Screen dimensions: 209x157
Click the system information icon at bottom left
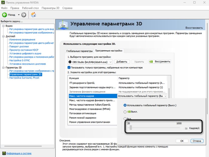(4, 153)
